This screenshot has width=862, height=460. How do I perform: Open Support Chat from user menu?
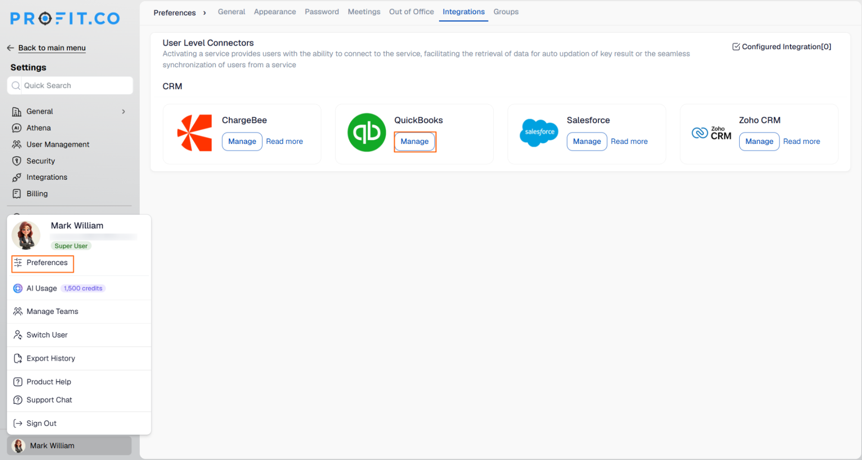click(49, 400)
